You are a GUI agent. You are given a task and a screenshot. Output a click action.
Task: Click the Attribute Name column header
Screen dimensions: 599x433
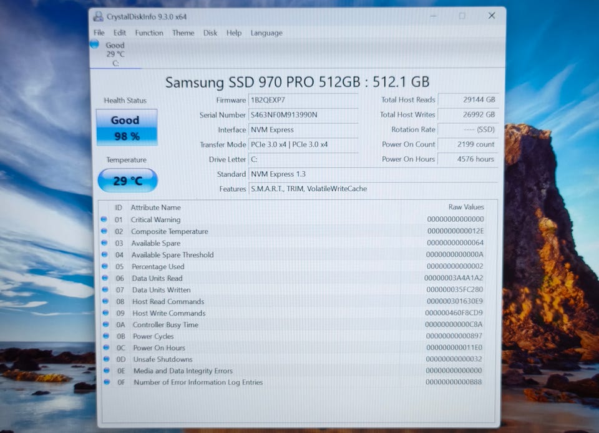156,207
